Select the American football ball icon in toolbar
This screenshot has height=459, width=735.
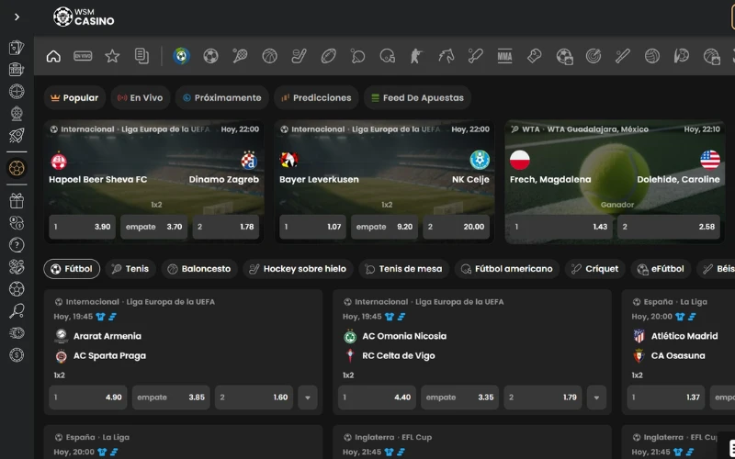coord(328,56)
